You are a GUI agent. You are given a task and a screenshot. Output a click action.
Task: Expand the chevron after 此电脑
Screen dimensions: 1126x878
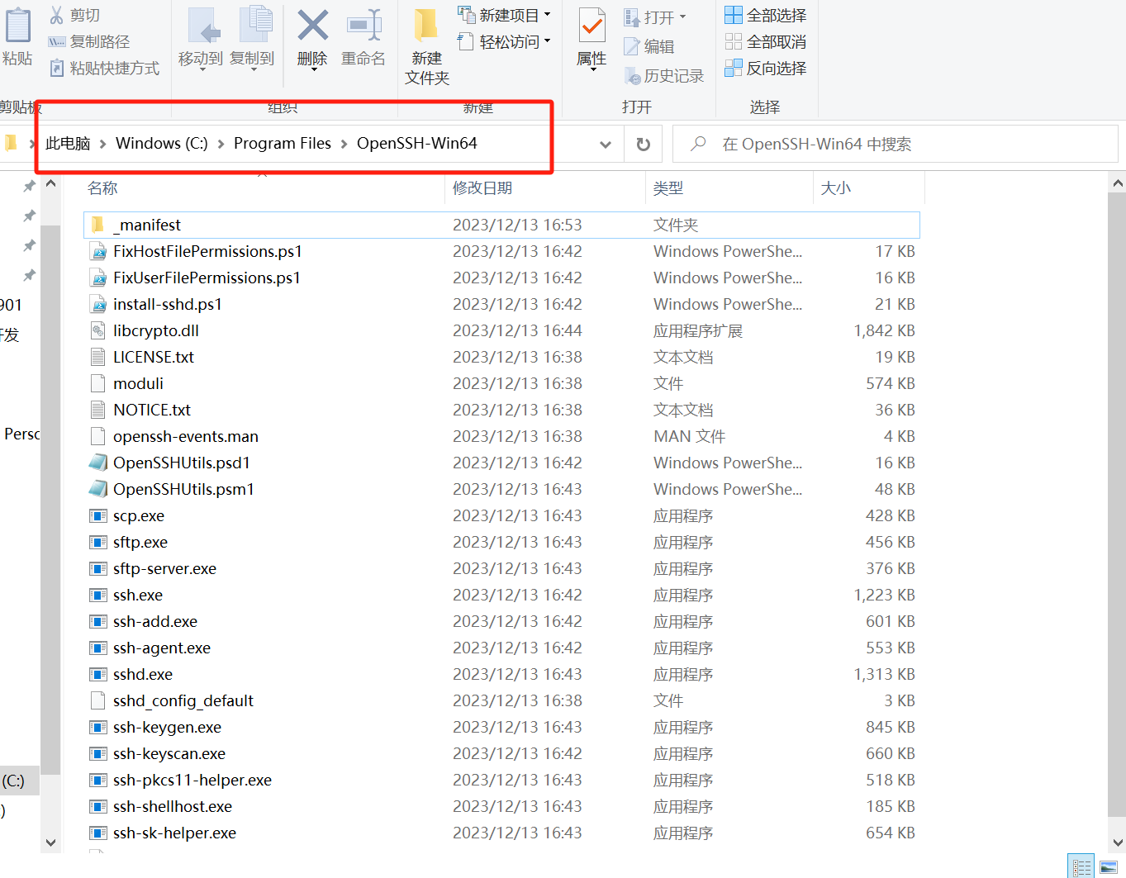pyautogui.click(x=103, y=144)
